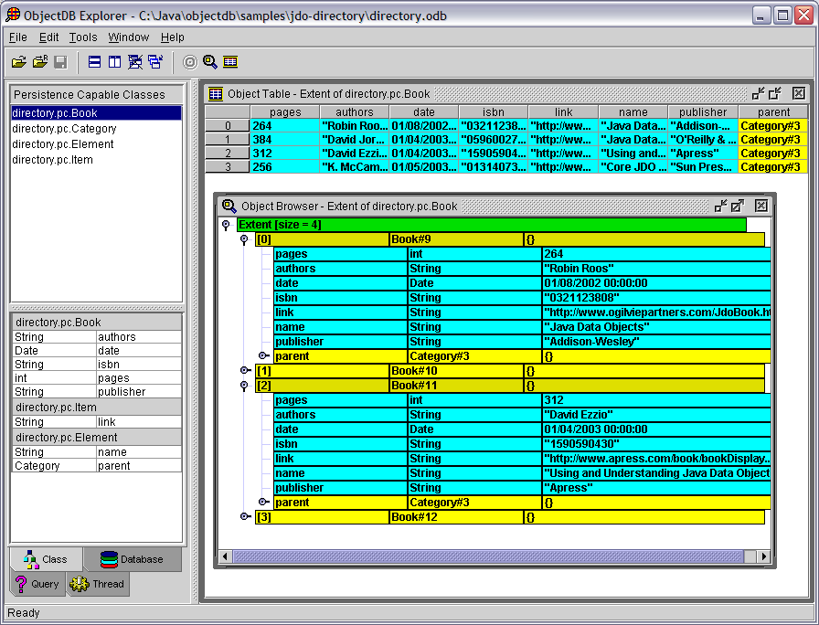Expand the Book#12 tree node
The width and height of the screenshot is (819, 625).
pyautogui.click(x=245, y=517)
